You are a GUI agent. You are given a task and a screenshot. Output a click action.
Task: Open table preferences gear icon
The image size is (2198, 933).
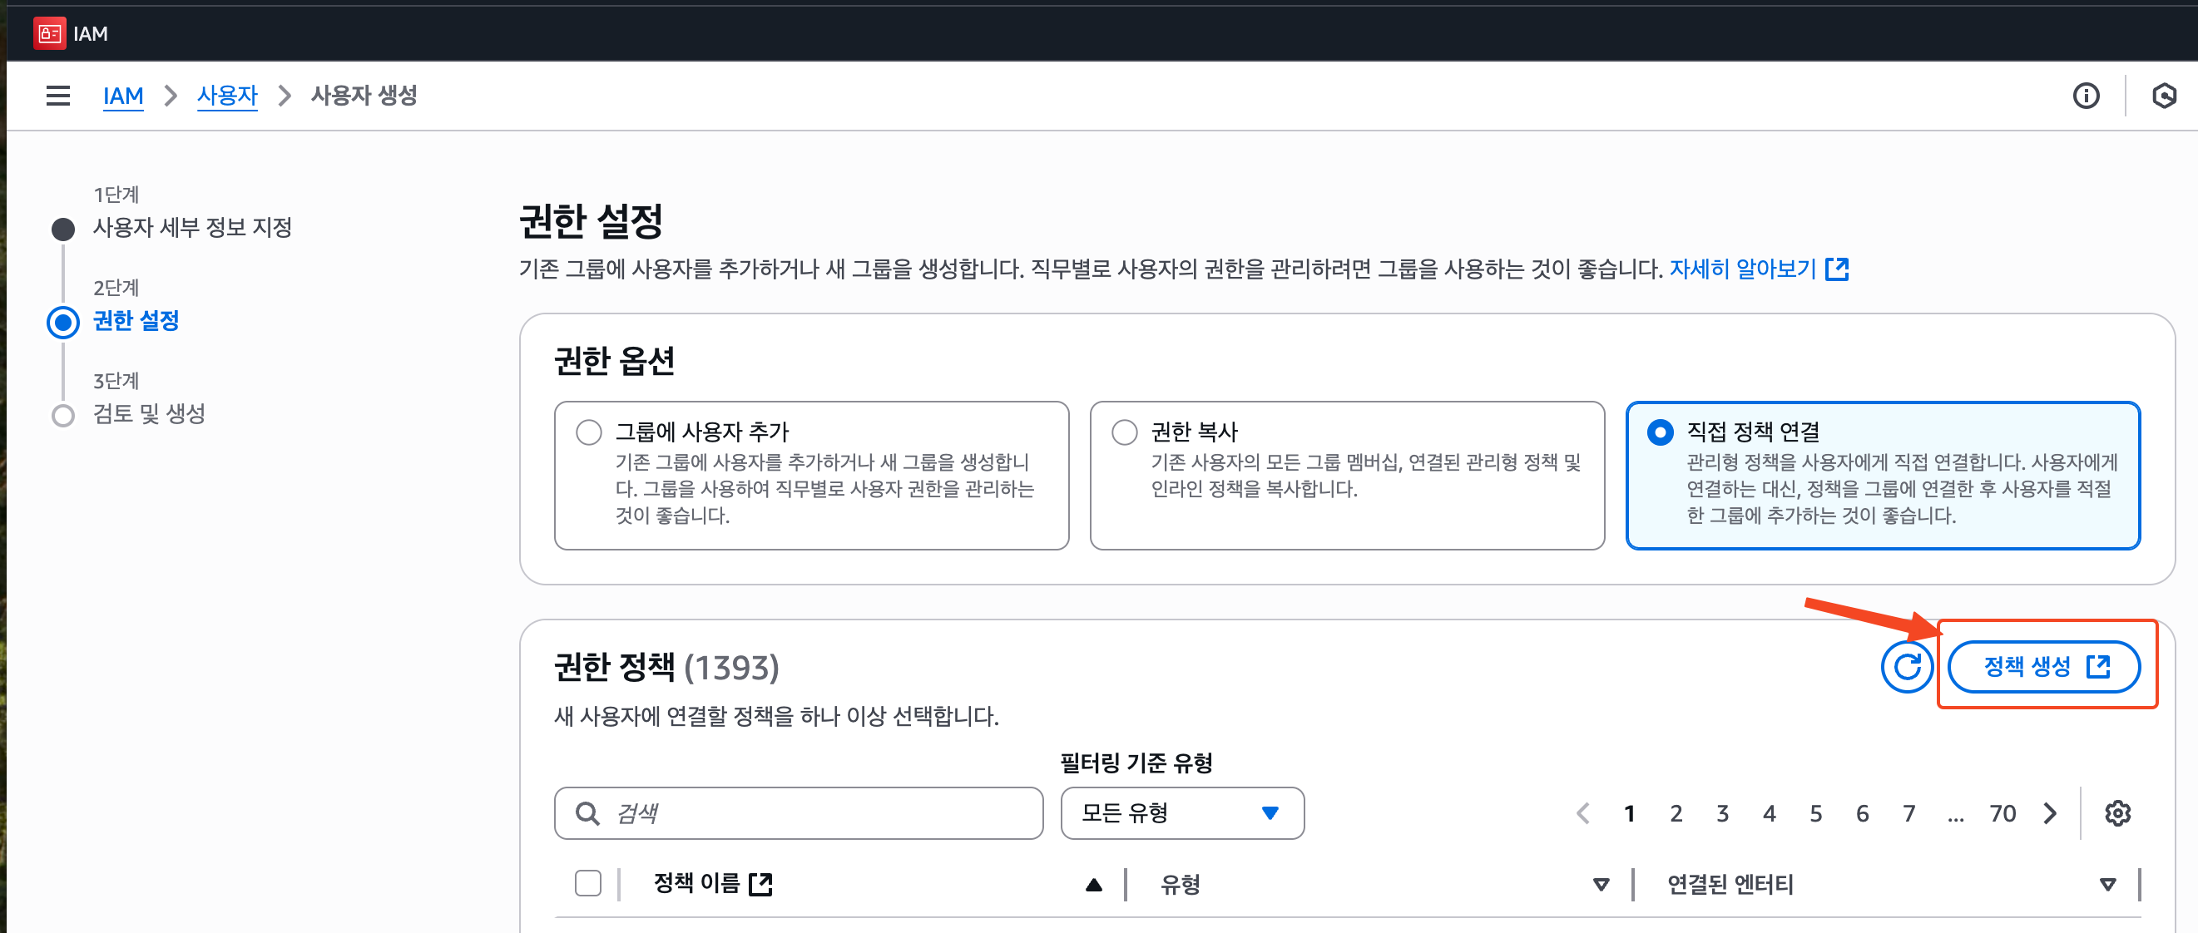tap(2117, 812)
